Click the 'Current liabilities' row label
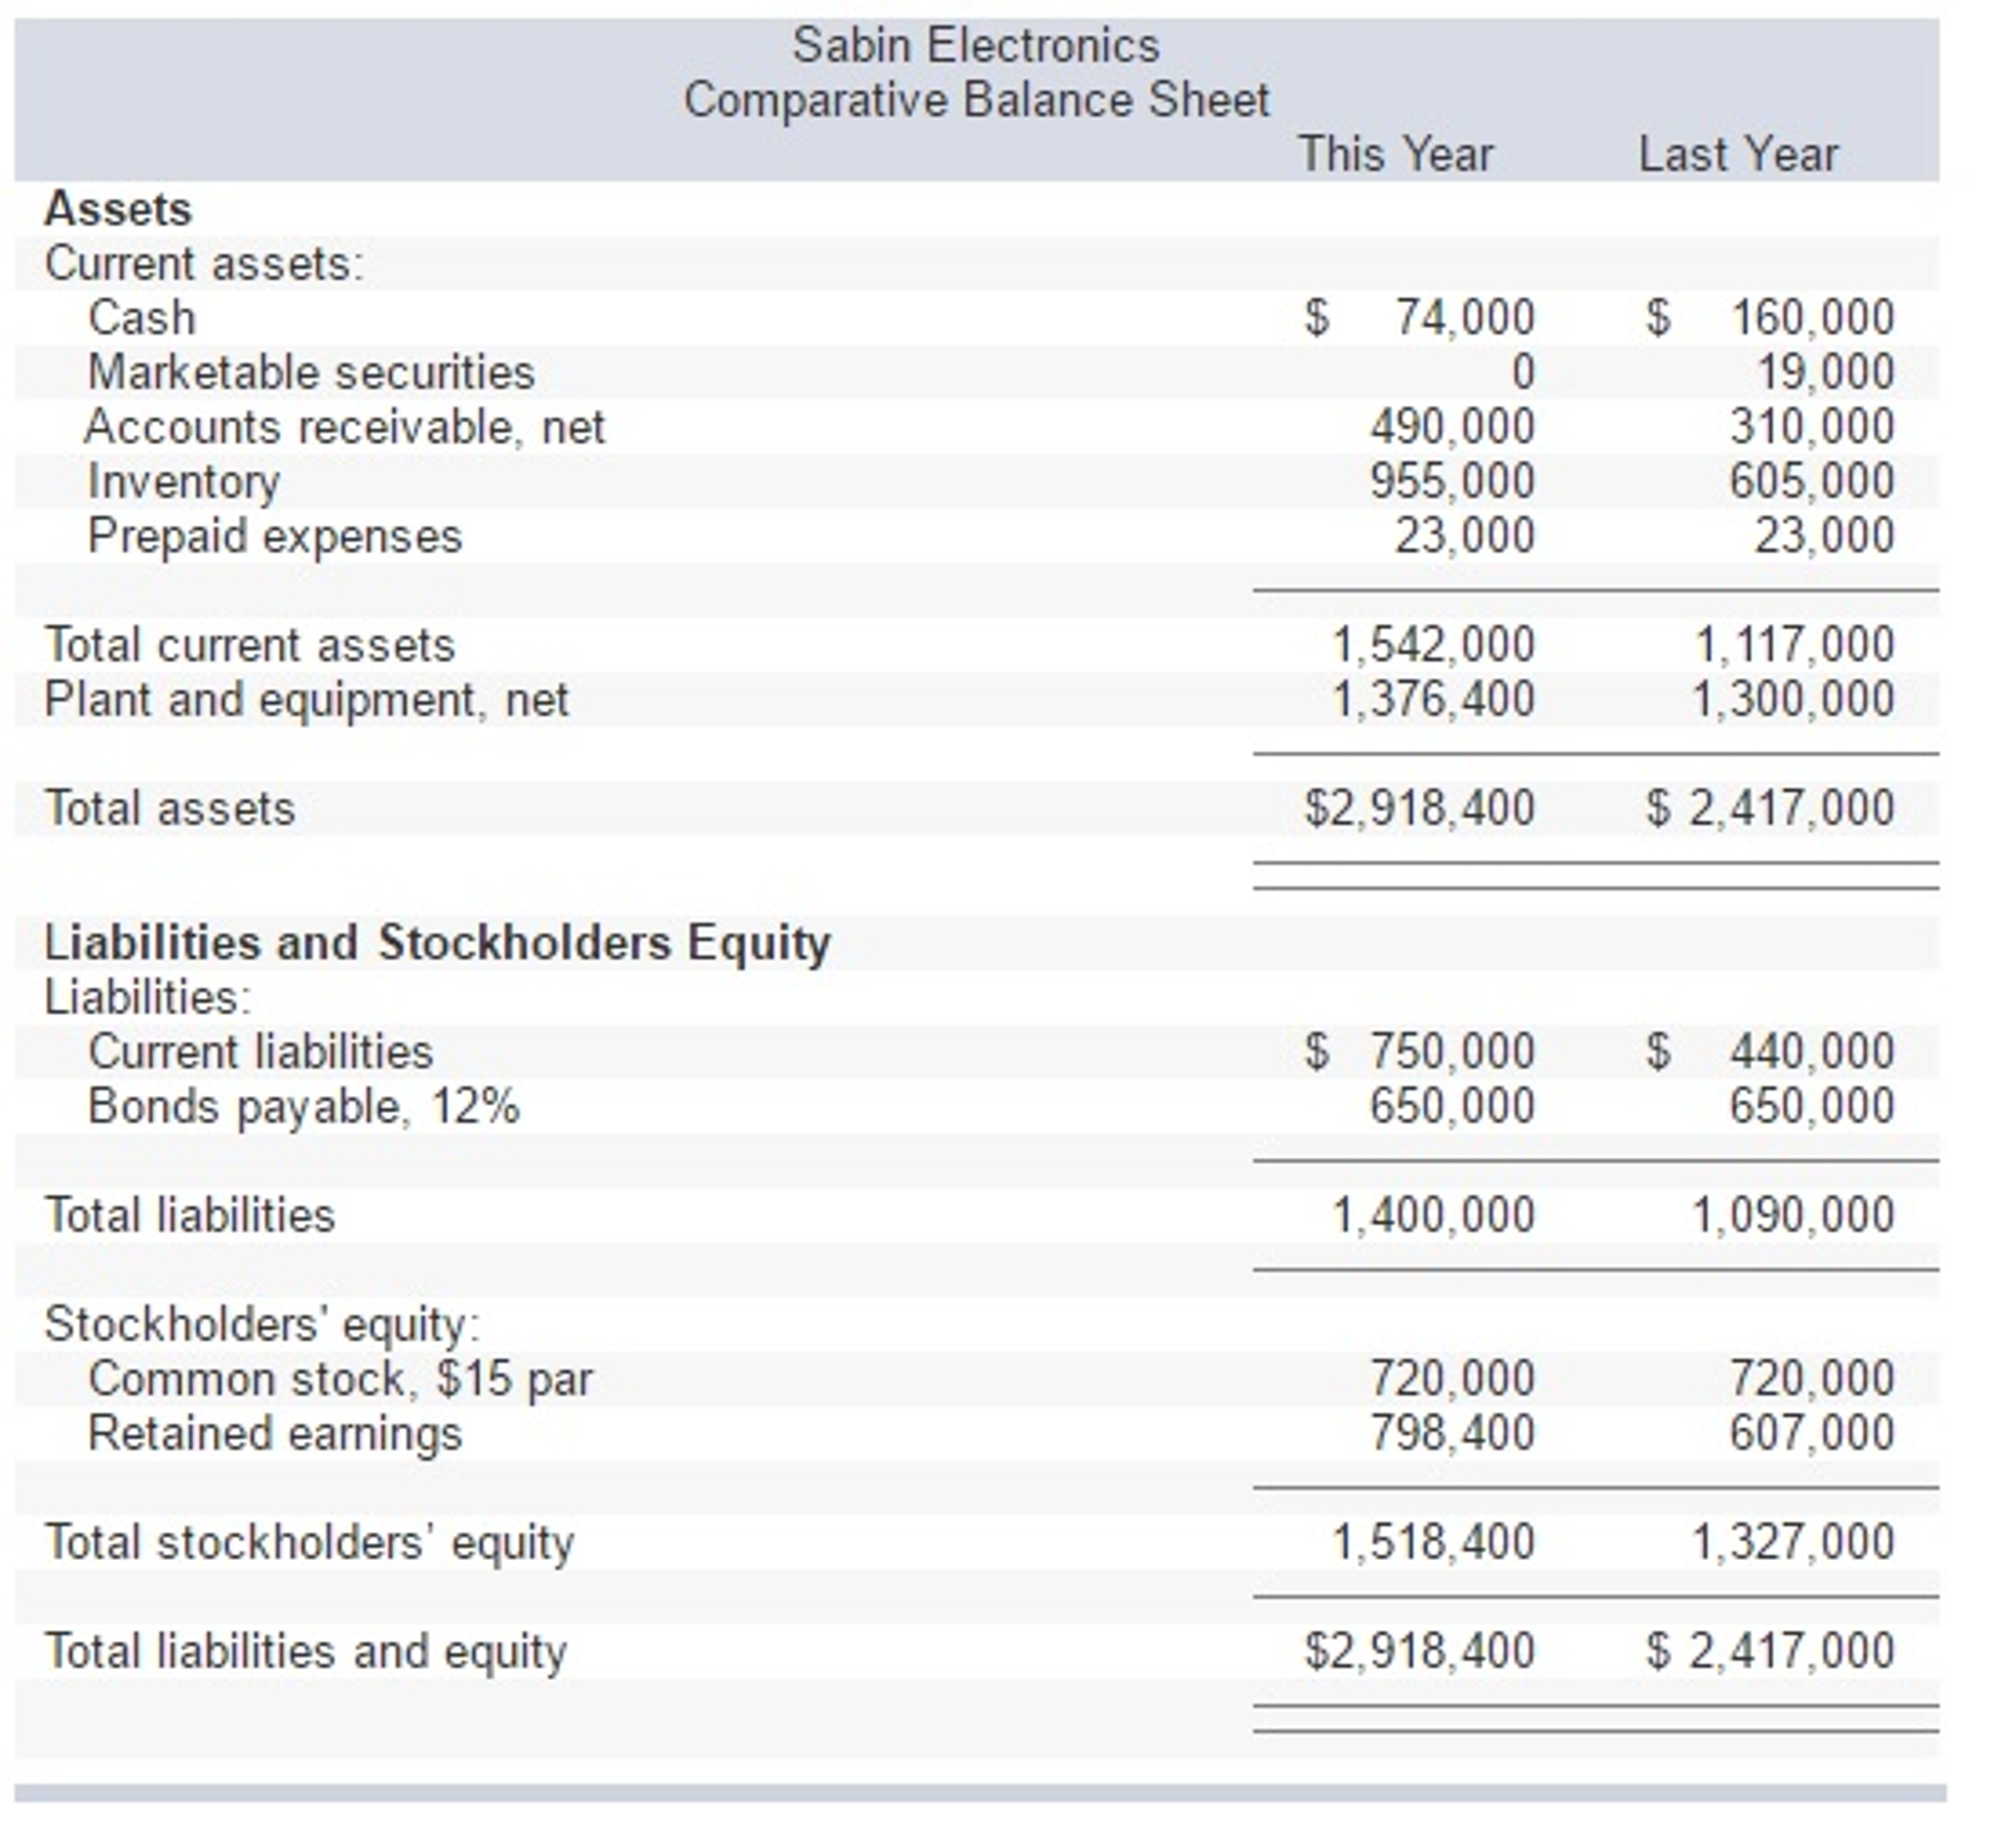2016x1824 pixels. (x=260, y=1053)
